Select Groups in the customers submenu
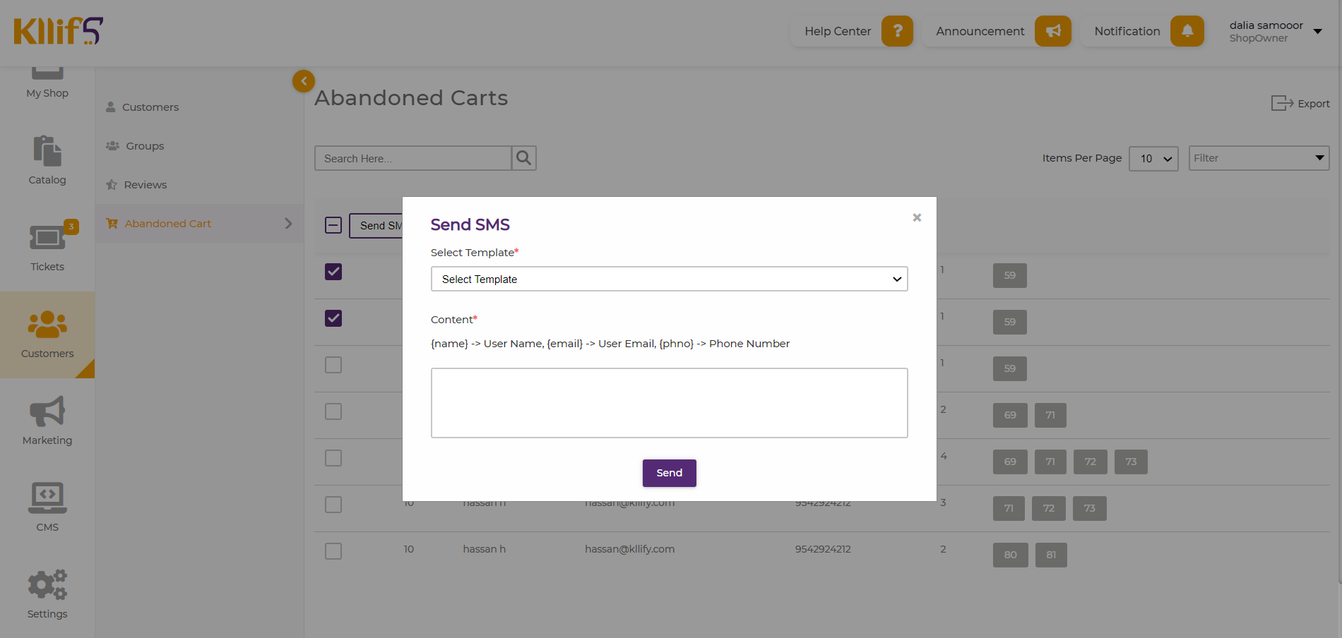The height and width of the screenshot is (638, 1342). (x=145, y=146)
